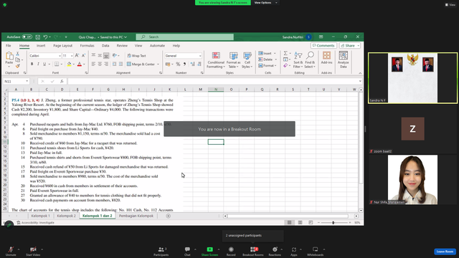Switch to Page Break Preview icon in status bar
Screen dimensions: 459x258
pyautogui.click(x=311, y=223)
